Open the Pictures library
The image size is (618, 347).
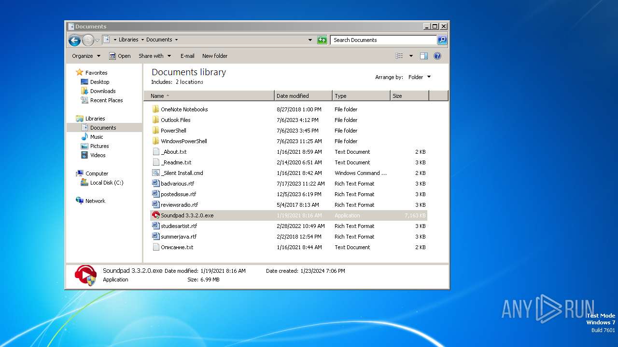coord(95,146)
